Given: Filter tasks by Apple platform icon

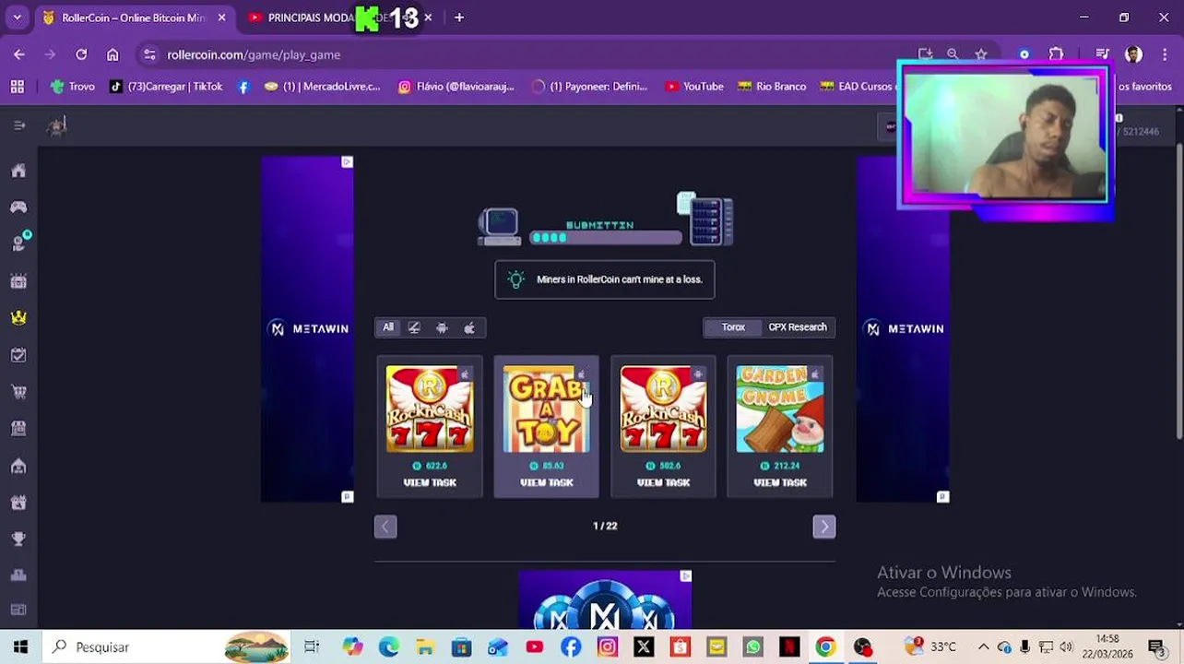Looking at the screenshot, I should pyautogui.click(x=469, y=327).
